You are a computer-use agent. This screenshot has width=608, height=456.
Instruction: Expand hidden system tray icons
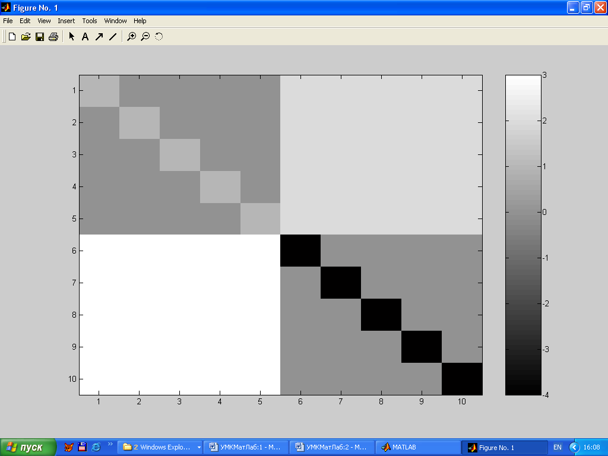coord(574,447)
